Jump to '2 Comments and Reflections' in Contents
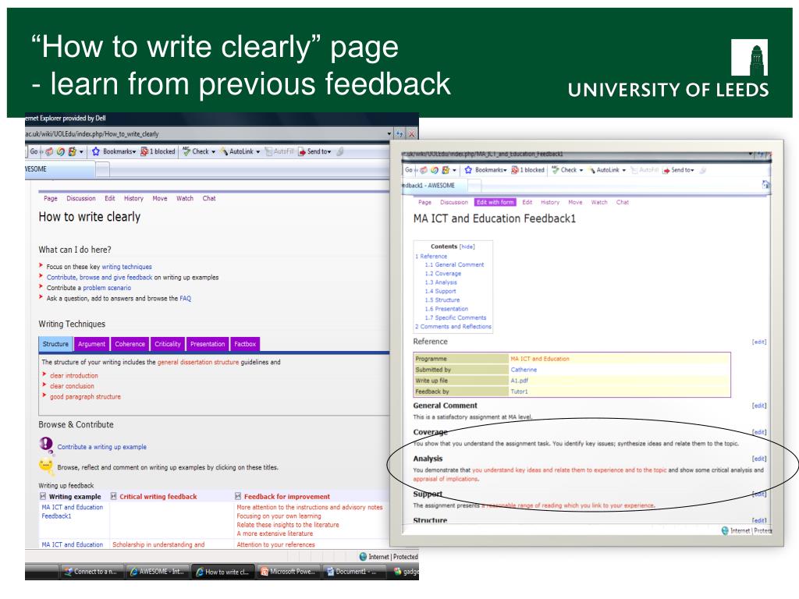Screen dimensions: 799x599 point(453,327)
